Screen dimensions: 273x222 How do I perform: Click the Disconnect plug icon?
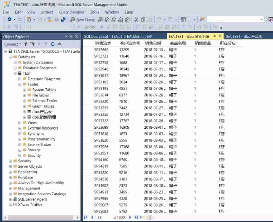coord(33,44)
